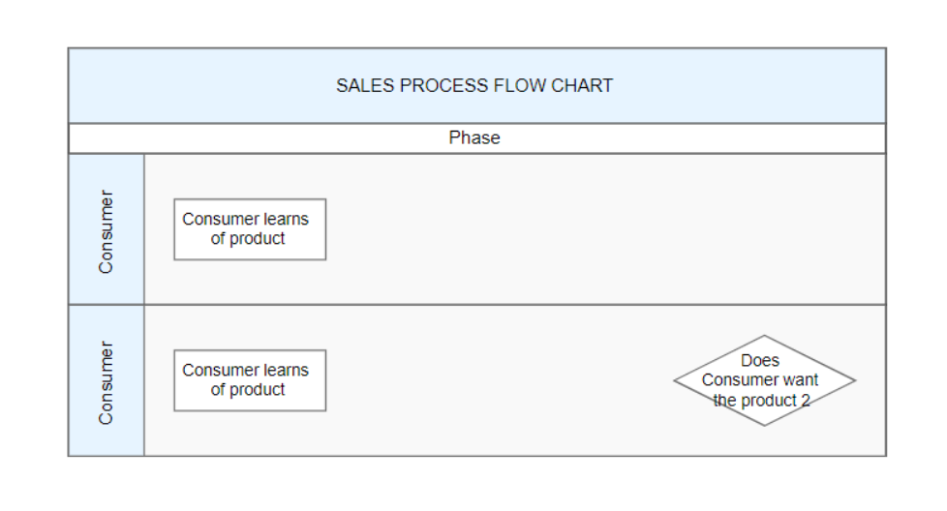Click blank white canvas left of the chart
This screenshot has width=947, height=511.
[x=33, y=252]
